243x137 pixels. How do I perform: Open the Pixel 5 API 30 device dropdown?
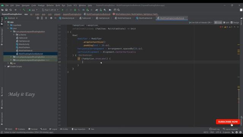pos(50,10)
